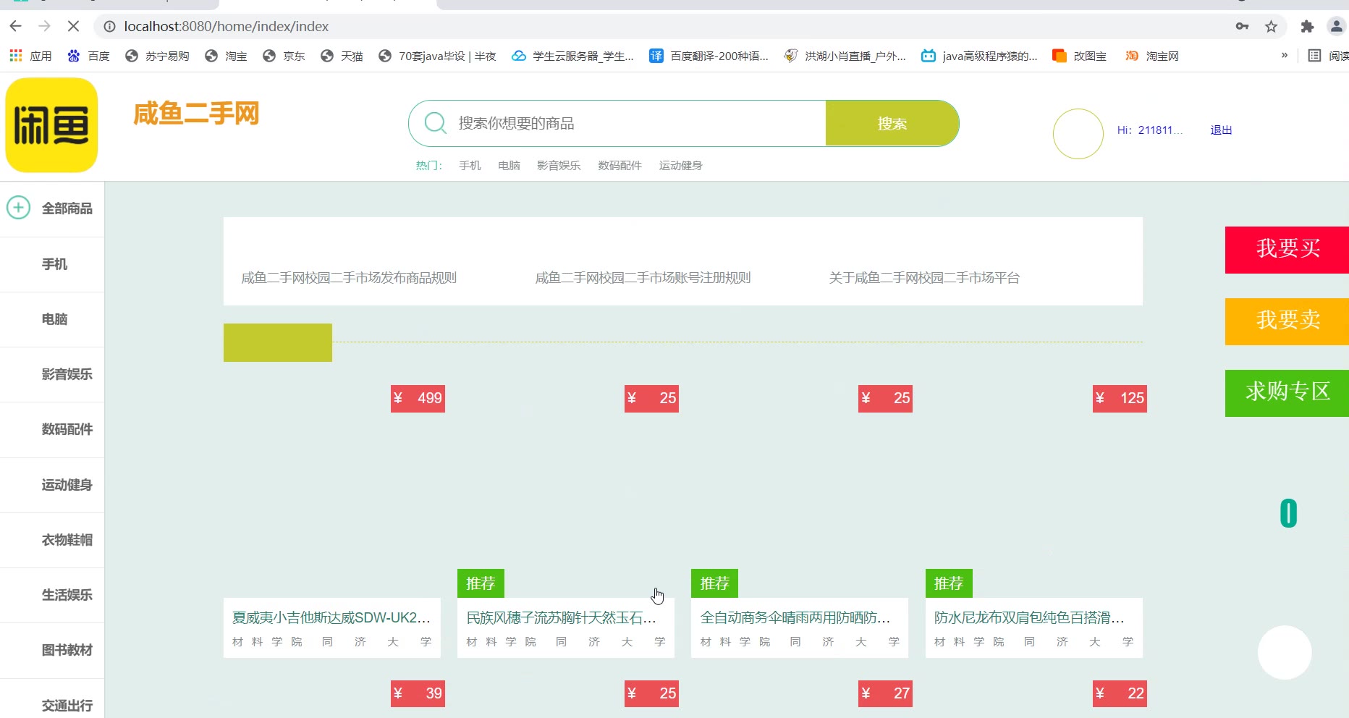Log out with the 退出 link
This screenshot has height=718, width=1349.
(1221, 130)
